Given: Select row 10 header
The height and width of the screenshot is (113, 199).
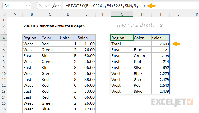Looking at the screenshot, I should pos(3,73).
